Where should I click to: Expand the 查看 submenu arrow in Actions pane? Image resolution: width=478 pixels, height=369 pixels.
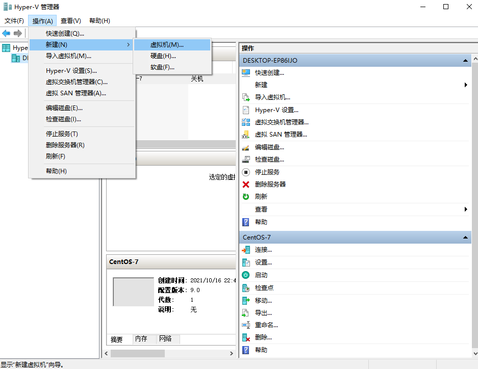465,209
